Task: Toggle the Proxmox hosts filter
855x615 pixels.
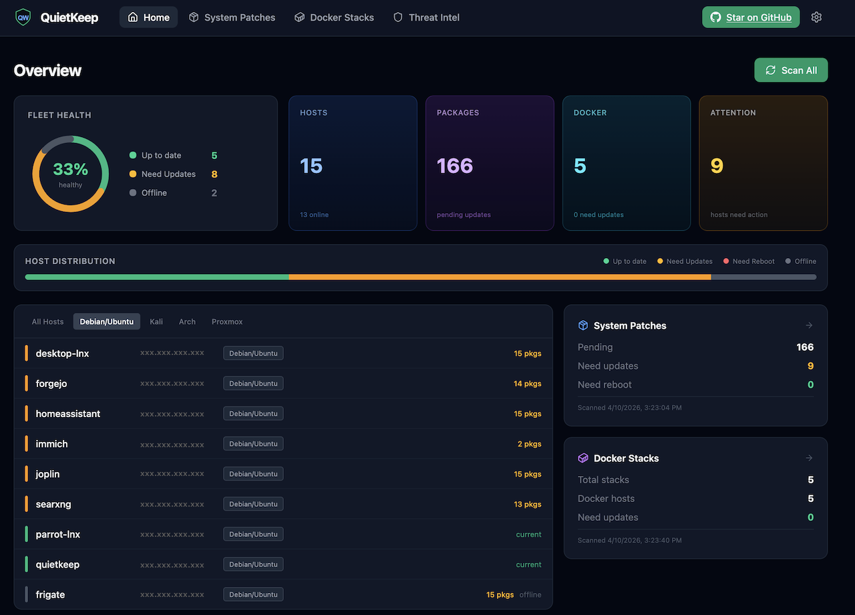Action: [226, 322]
